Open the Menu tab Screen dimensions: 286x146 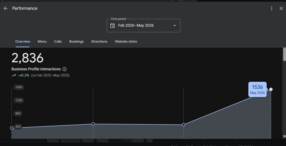tap(42, 41)
